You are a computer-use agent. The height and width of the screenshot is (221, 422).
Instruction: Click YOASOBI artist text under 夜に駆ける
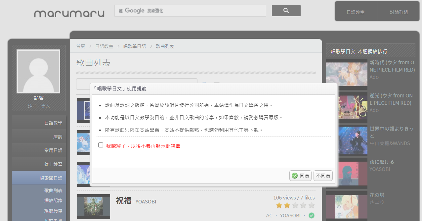pos(380,169)
